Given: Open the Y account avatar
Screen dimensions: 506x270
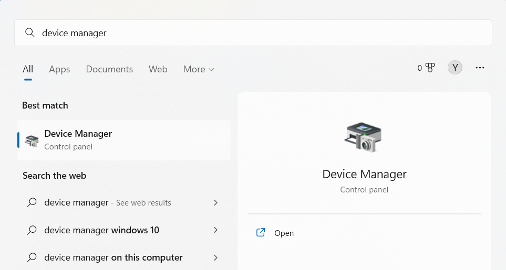Looking at the screenshot, I should click(455, 68).
